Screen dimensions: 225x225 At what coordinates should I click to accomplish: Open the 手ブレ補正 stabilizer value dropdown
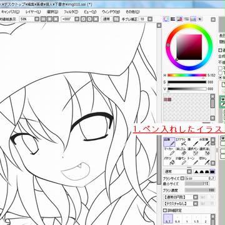(x=150, y=19)
